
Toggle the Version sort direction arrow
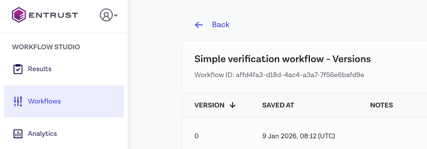tap(232, 105)
